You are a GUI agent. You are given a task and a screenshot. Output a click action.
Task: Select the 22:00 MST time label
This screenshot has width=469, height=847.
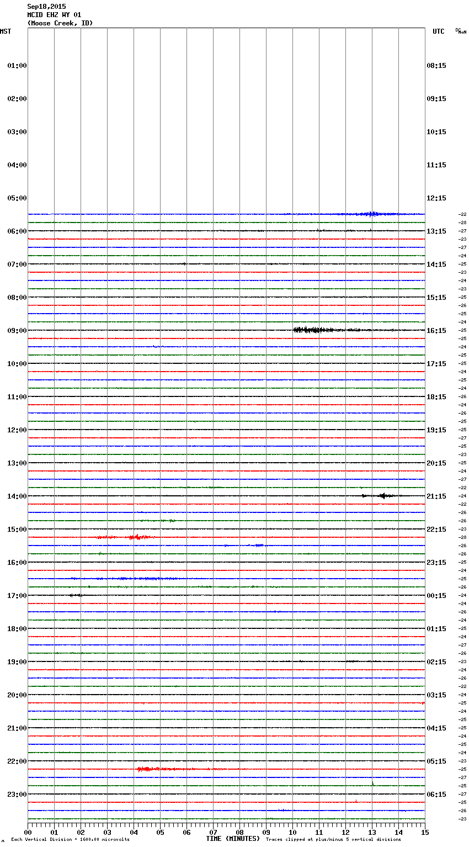[x=17, y=761]
